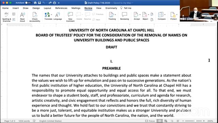Click the Previous Change icon beside Reject
The height and width of the screenshot is (123, 218).
[152, 14]
